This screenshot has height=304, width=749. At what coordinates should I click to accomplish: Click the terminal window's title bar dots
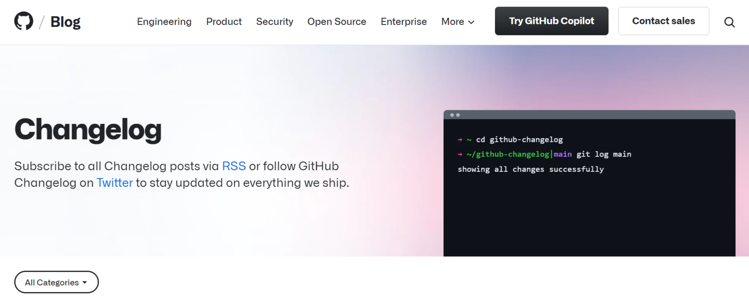click(x=454, y=115)
